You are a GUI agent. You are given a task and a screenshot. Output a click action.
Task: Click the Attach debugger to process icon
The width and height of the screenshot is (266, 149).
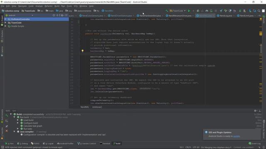[x=211, y=11]
